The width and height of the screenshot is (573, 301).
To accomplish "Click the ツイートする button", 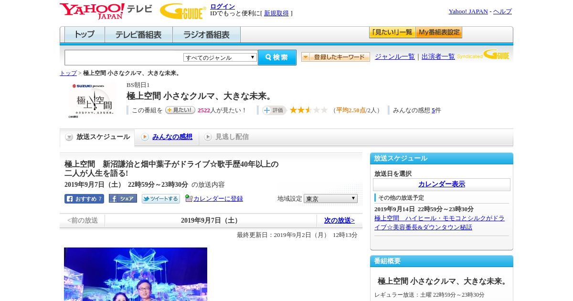I will [x=161, y=199].
